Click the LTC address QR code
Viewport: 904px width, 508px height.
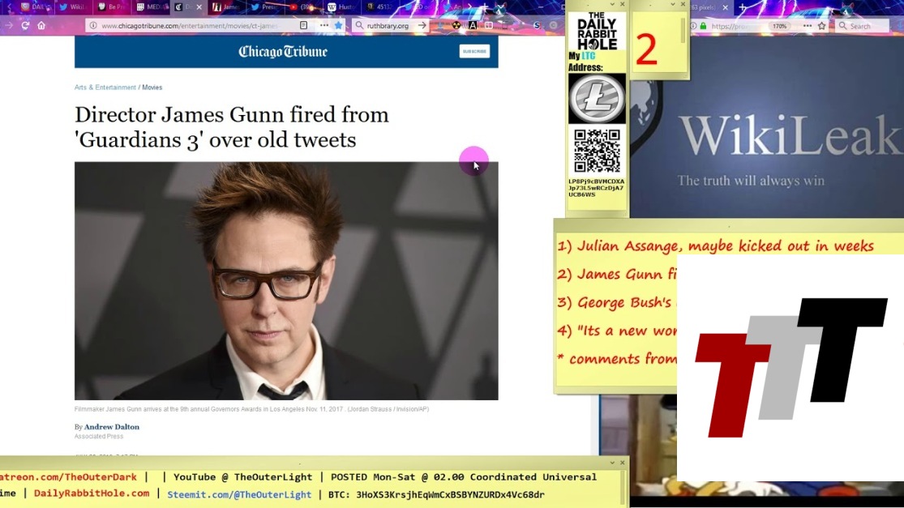pos(597,151)
